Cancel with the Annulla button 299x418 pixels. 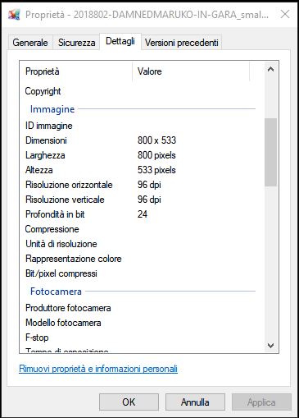(195, 402)
